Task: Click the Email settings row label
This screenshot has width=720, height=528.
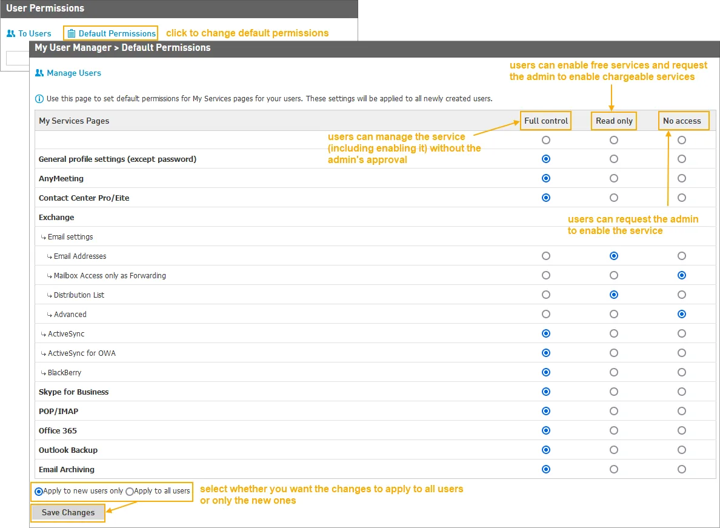Action: click(70, 237)
